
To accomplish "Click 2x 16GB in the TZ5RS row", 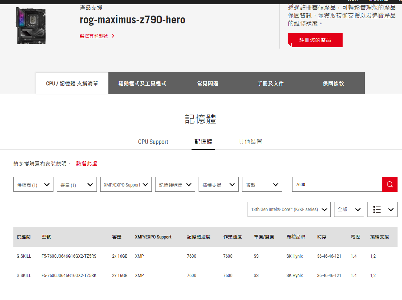I will [120, 256].
